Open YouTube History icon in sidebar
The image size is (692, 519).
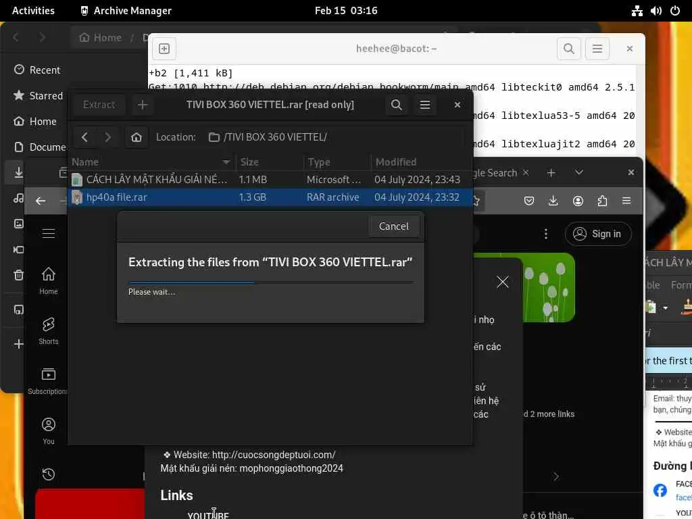click(x=49, y=474)
